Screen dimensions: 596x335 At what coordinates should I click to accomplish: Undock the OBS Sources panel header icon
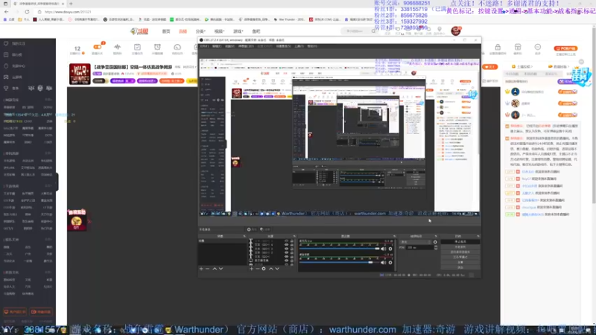pyautogui.click(x=294, y=236)
